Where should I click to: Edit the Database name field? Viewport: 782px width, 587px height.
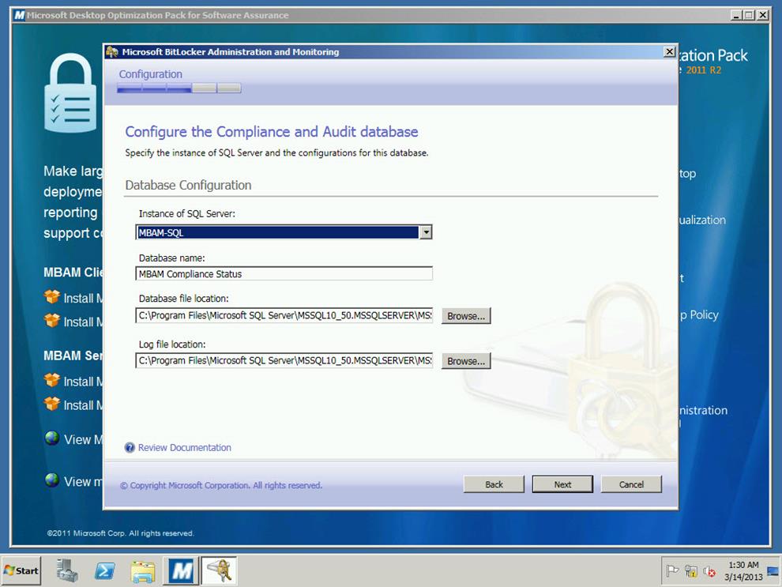(x=284, y=274)
